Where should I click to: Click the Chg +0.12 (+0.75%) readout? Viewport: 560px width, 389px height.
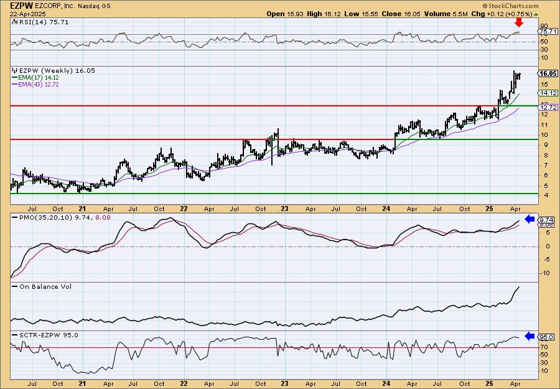tap(502, 14)
